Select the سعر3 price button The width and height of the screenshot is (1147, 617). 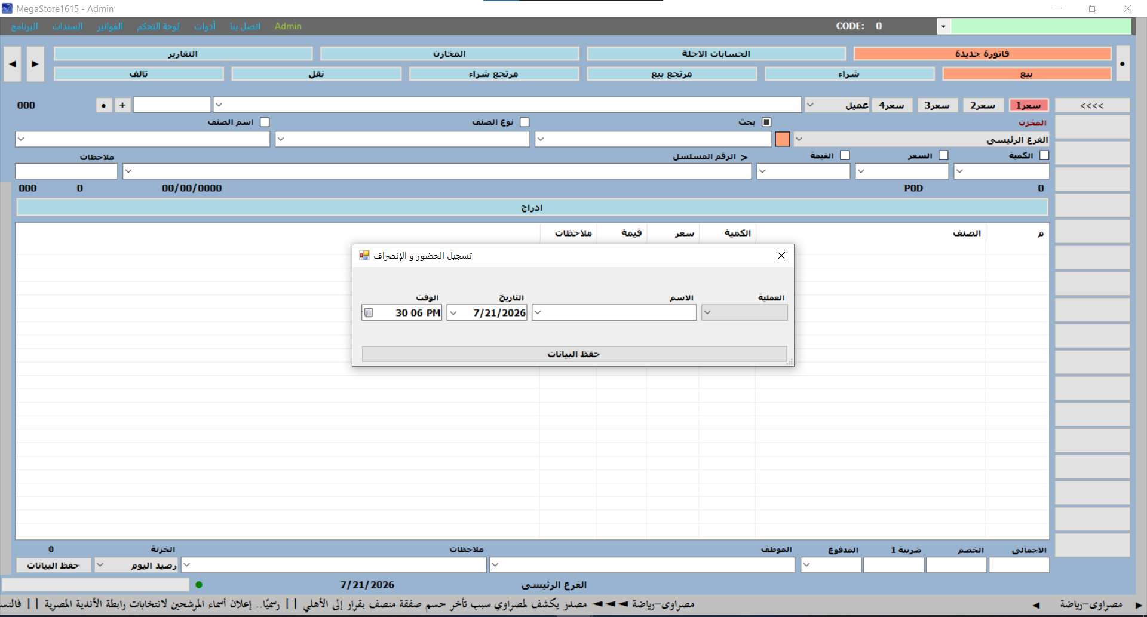[x=937, y=105]
